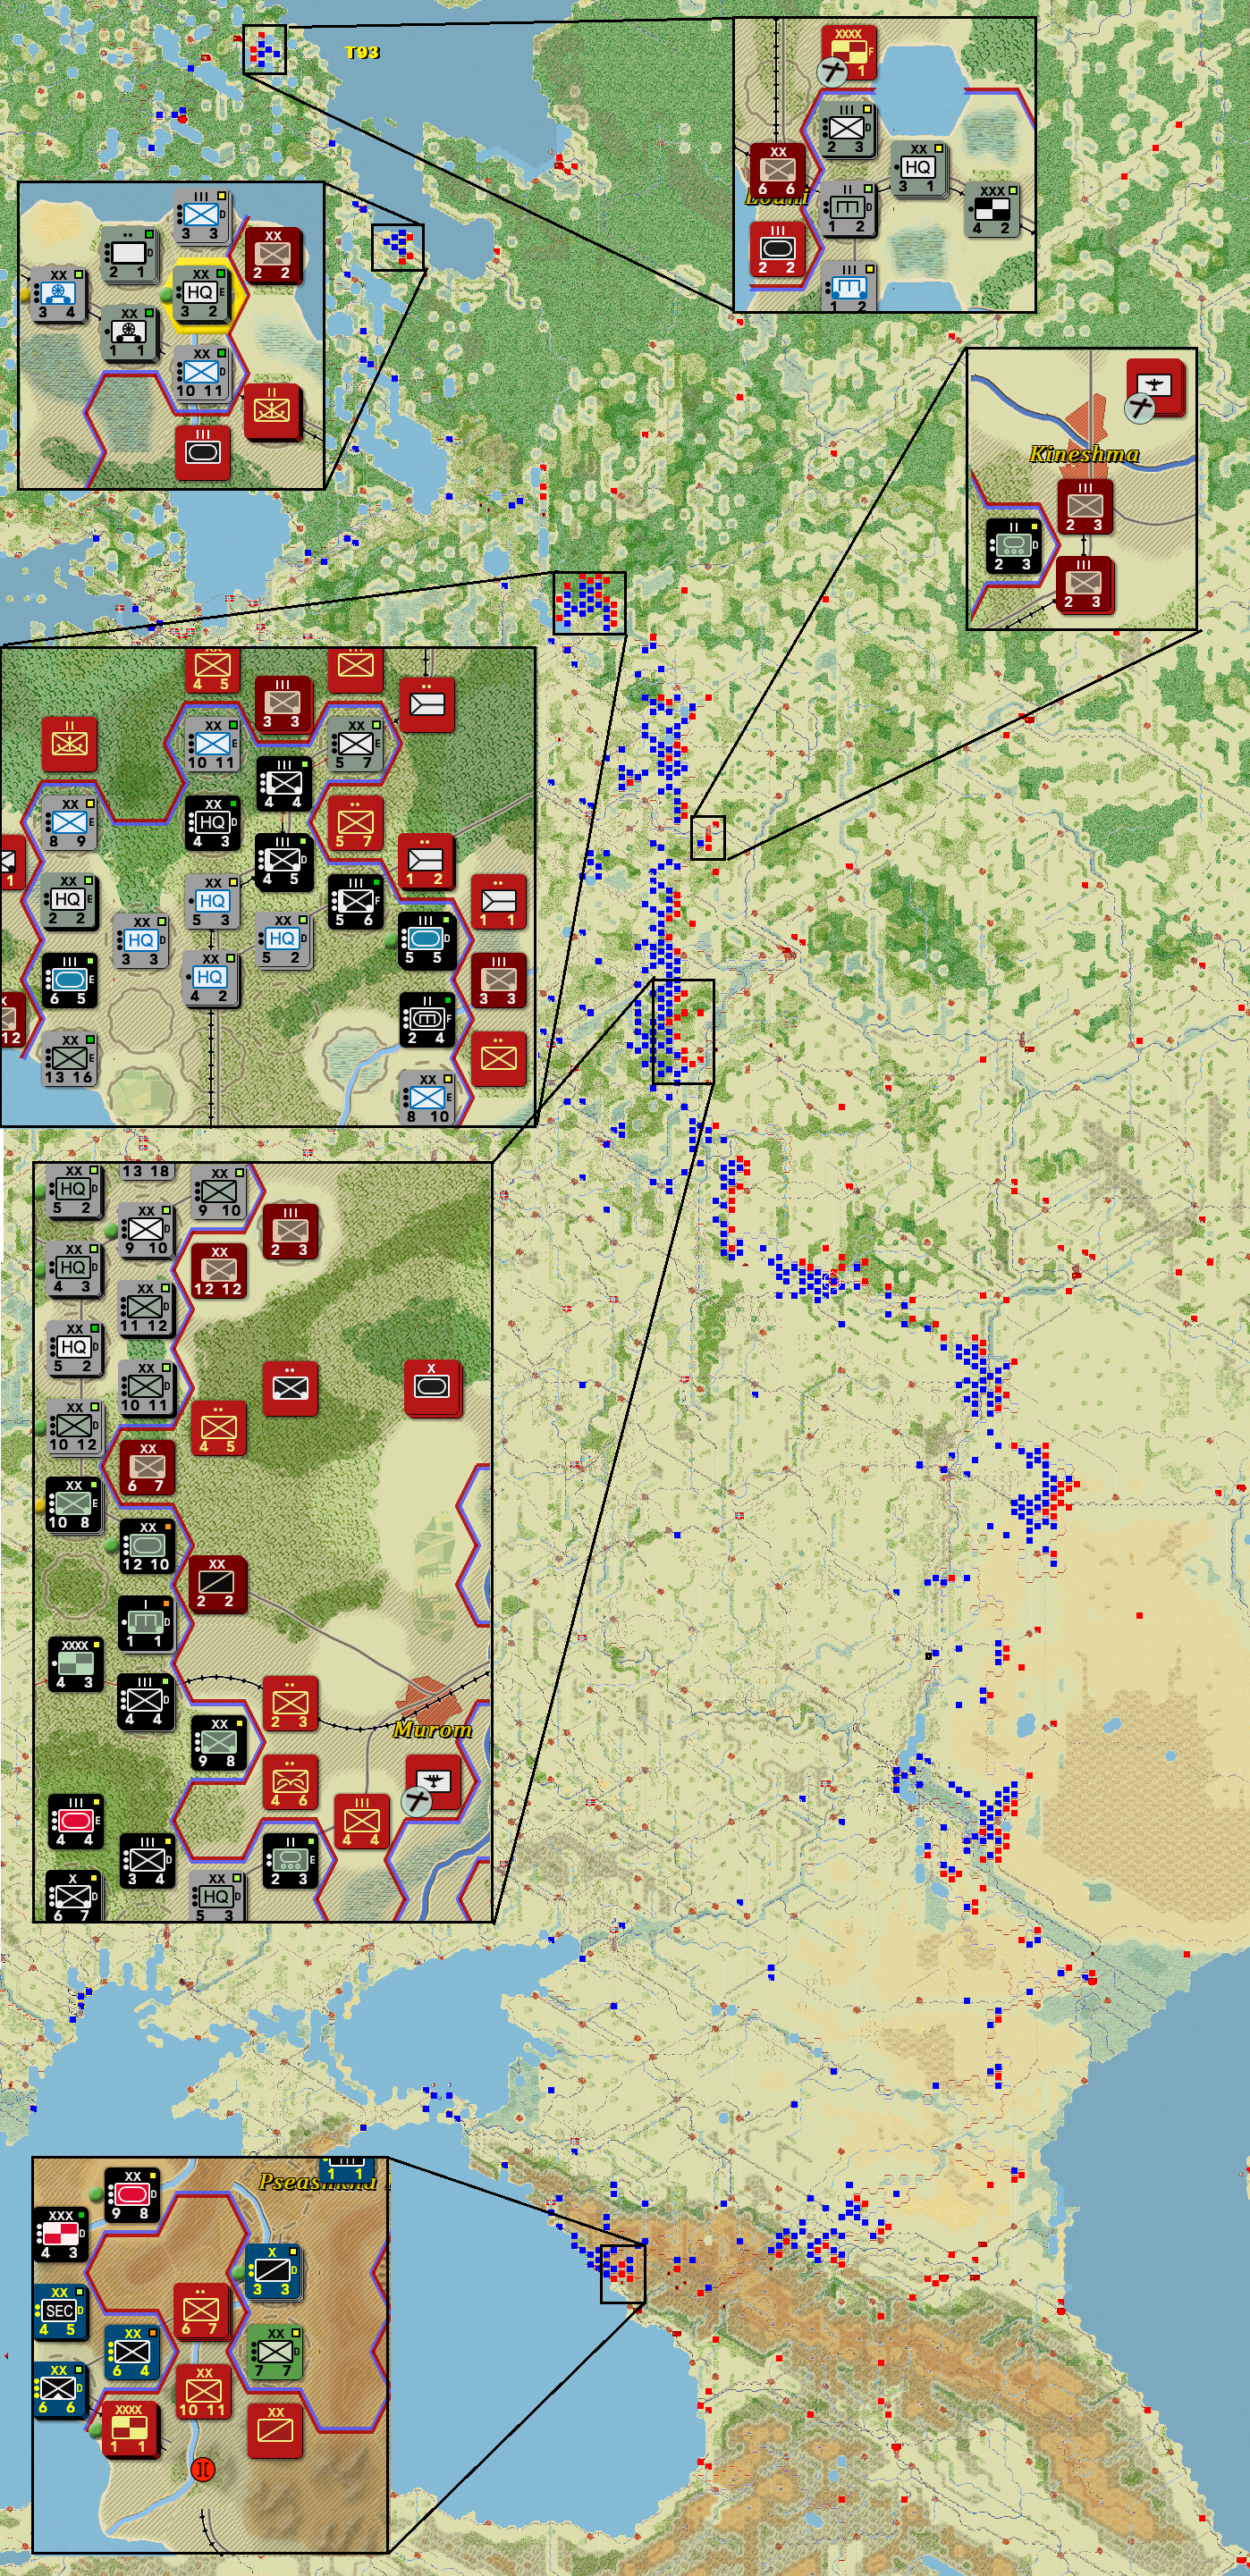Click the Kineshma city label

(1084, 454)
